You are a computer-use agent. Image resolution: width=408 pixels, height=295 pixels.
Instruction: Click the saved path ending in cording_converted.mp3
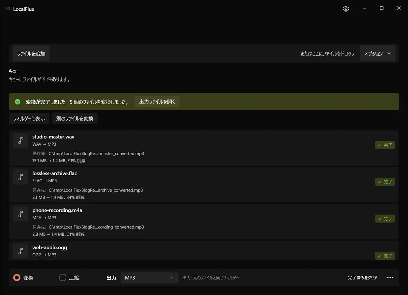pos(96,227)
